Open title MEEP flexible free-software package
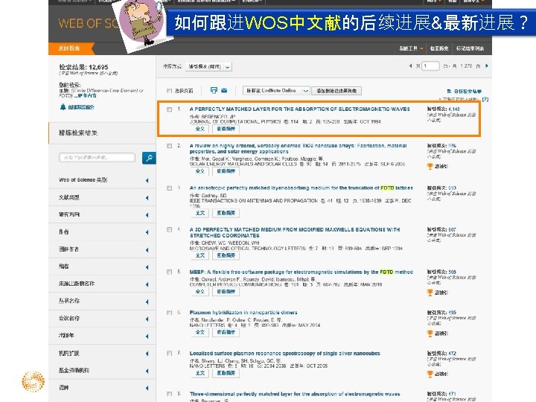This screenshot has width=536, height=402. coord(301,272)
